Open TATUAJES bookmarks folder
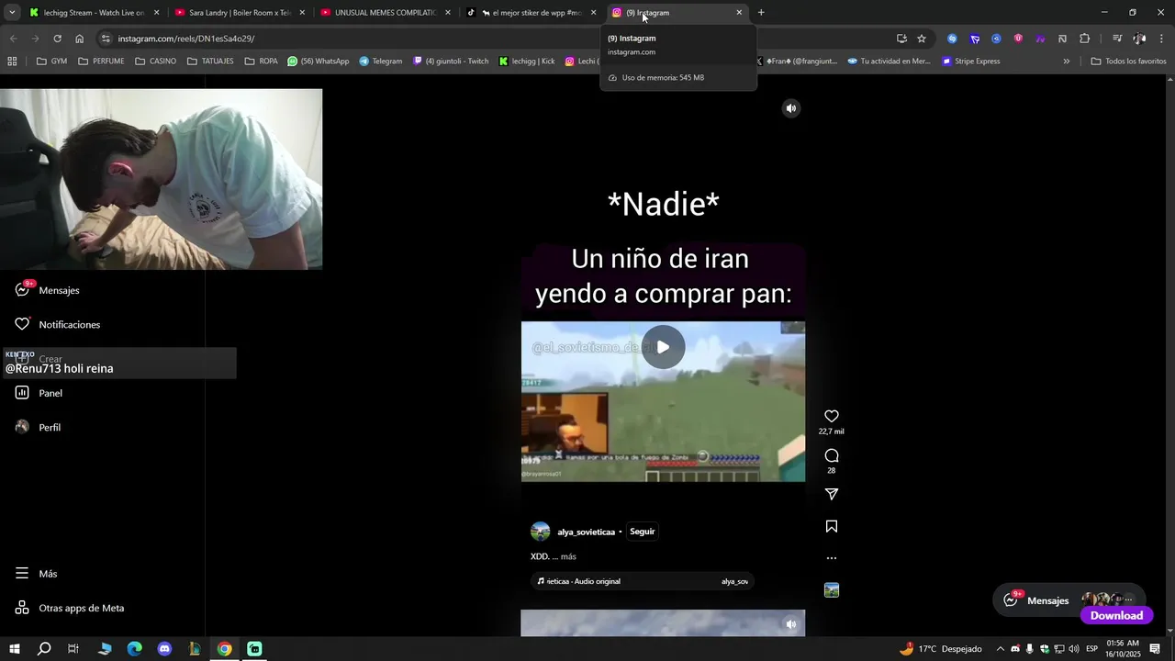 (x=210, y=62)
